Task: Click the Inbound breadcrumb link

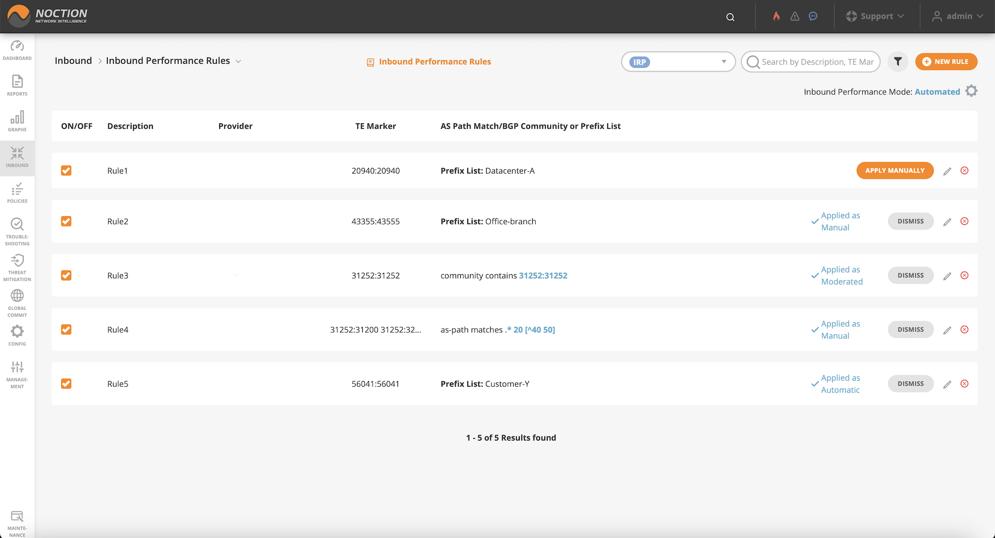Action: [x=73, y=61]
